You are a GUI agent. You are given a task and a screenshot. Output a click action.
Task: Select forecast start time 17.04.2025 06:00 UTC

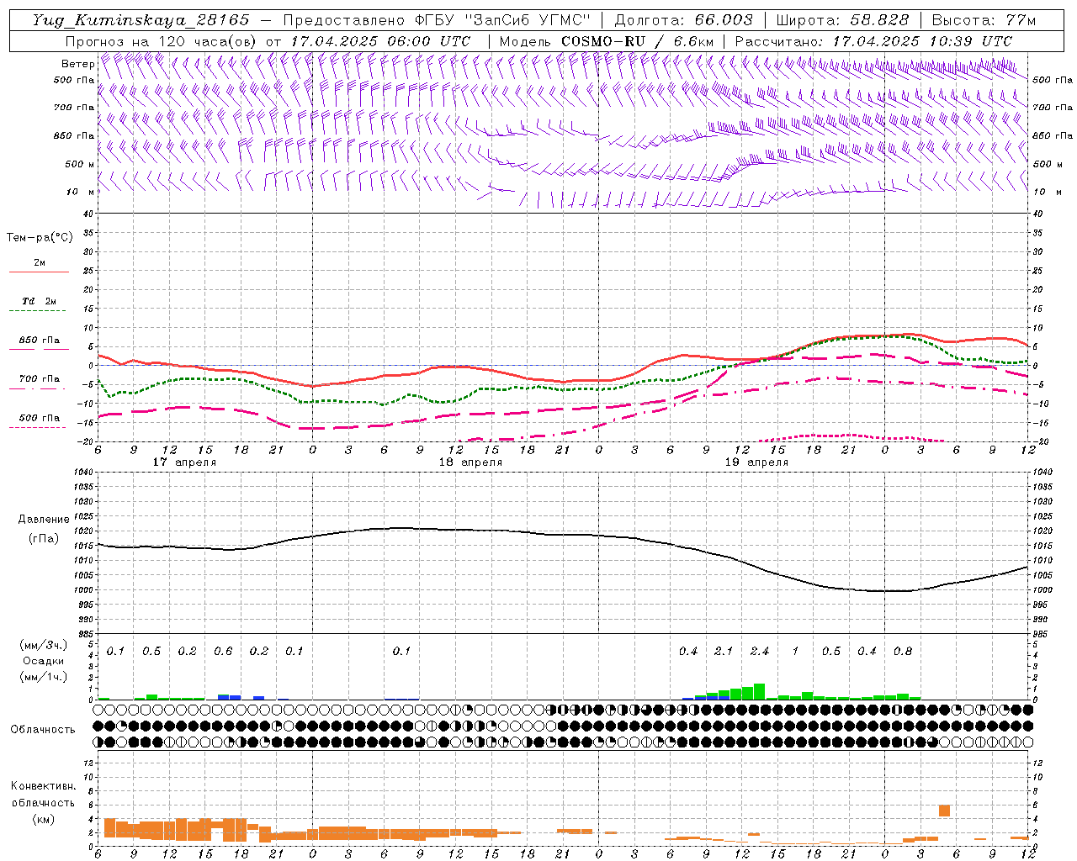coord(380,41)
